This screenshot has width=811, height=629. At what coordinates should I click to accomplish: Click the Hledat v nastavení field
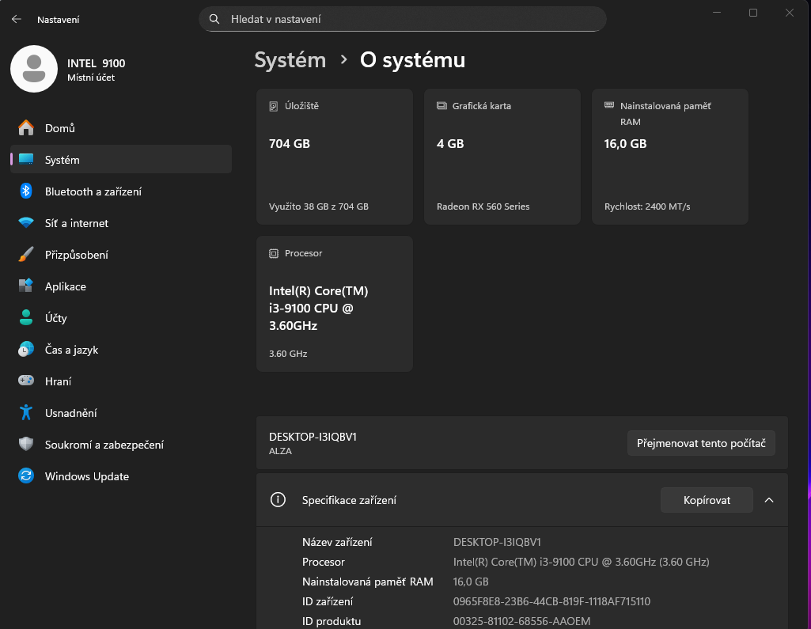pos(402,18)
